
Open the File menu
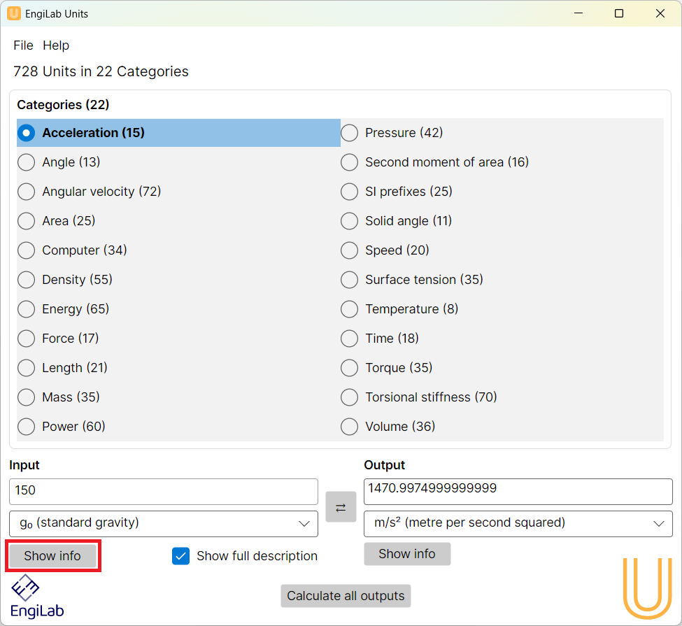(x=23, y=45)
